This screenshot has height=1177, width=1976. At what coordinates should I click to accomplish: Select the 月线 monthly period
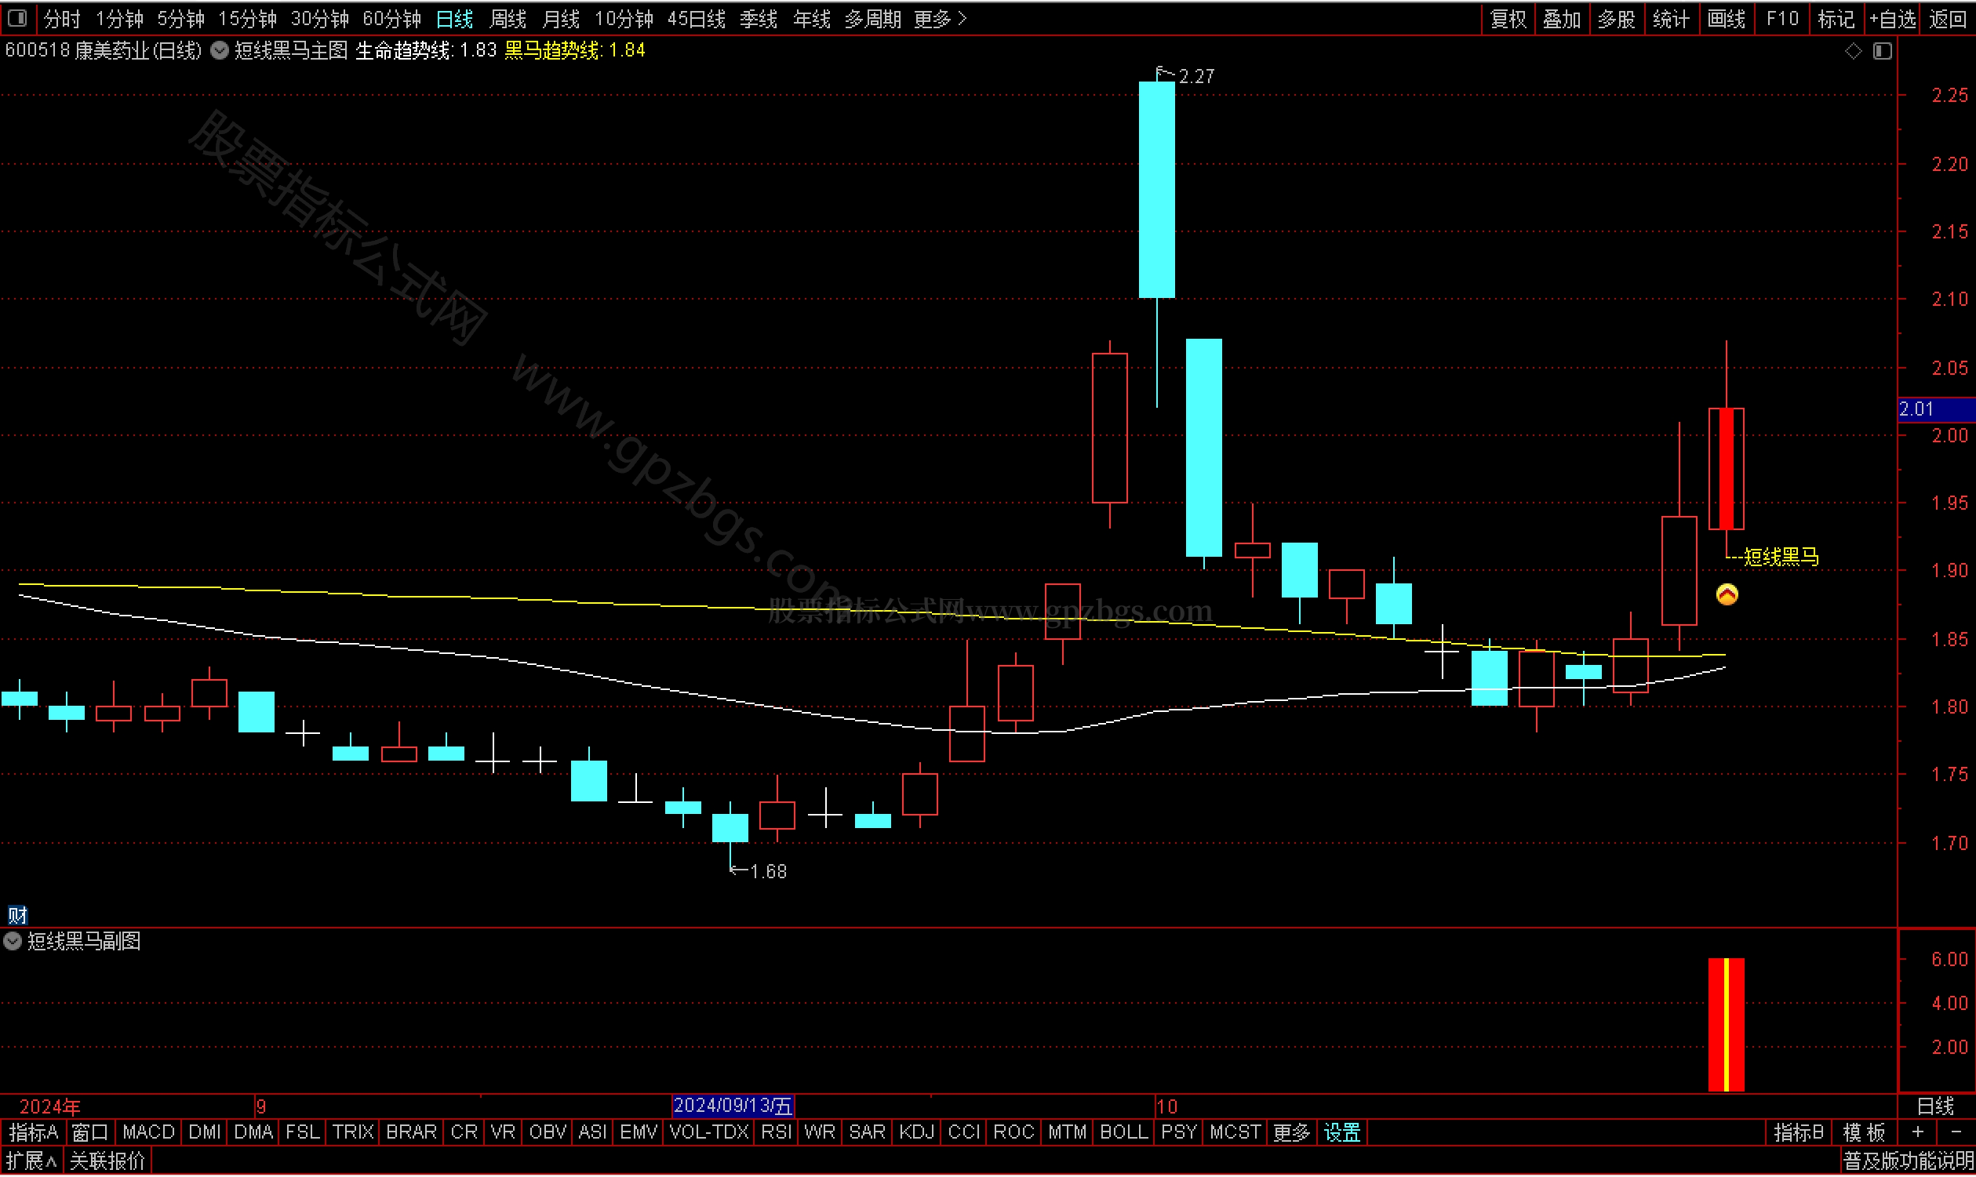(x=561, y=18)
